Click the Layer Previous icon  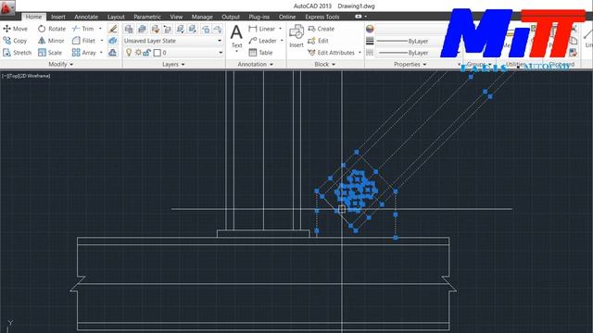(167, 29)
